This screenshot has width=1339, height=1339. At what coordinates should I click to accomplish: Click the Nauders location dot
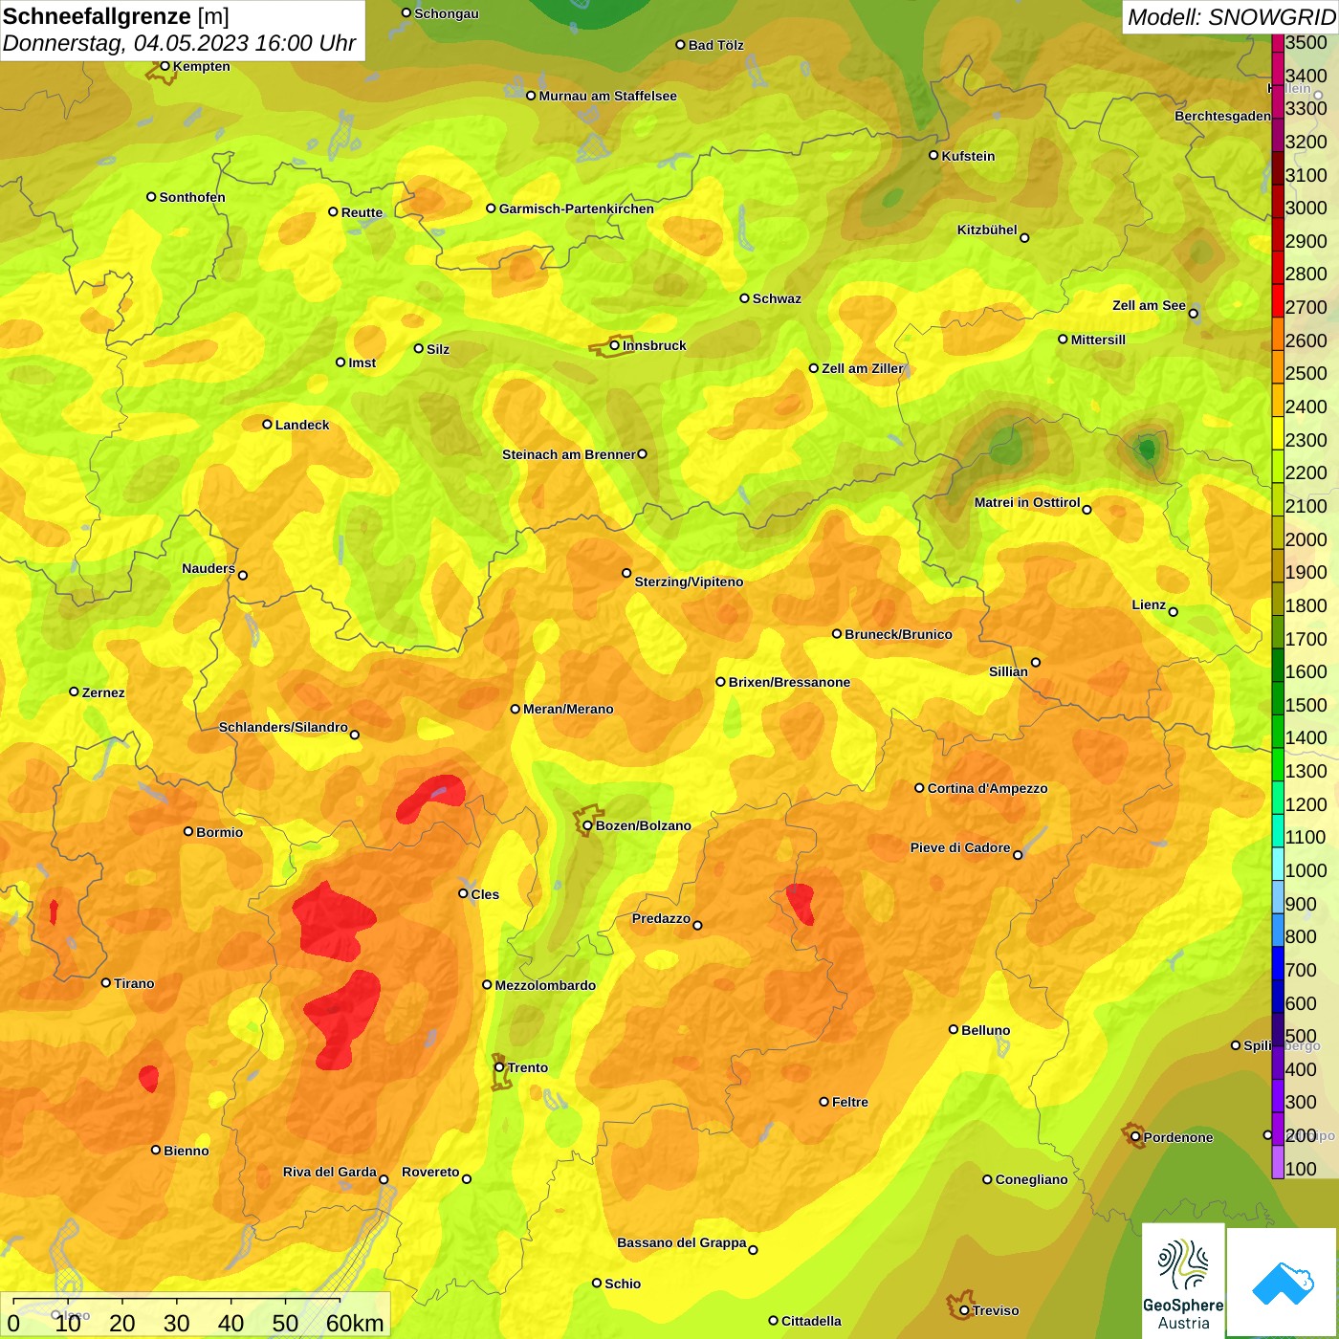point(243,575)
